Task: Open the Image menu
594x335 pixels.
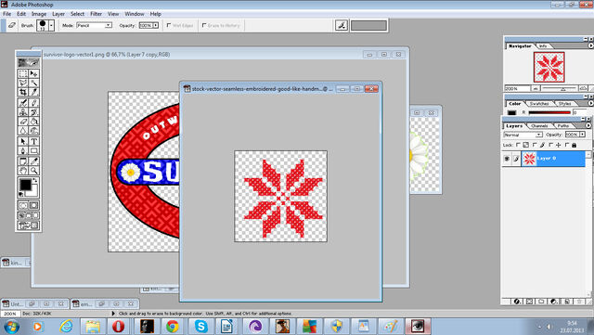Action: (39, 14)
